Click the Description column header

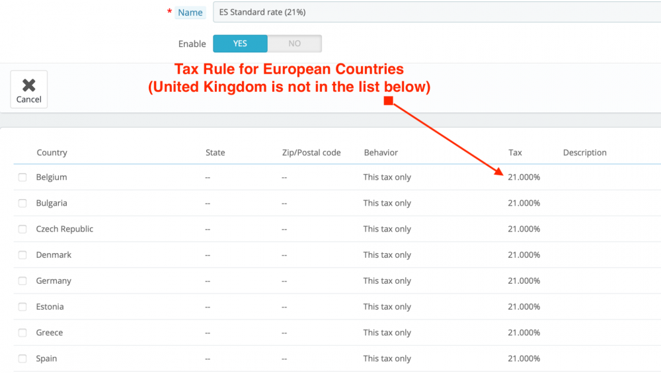(585, 152)
